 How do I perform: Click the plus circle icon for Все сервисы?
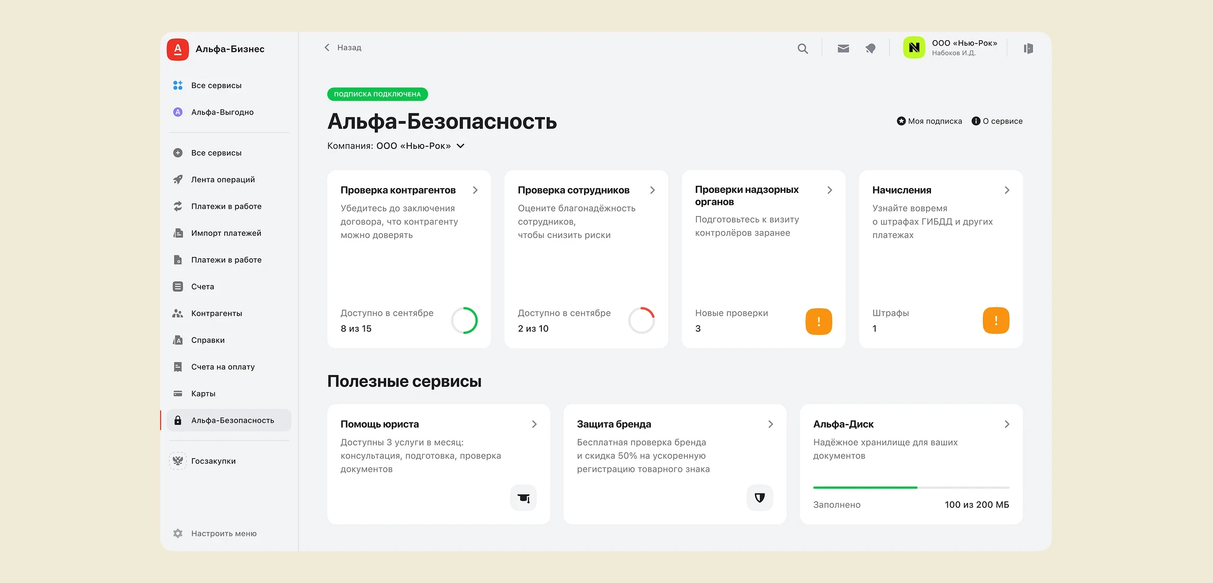[x=178, y=153]
